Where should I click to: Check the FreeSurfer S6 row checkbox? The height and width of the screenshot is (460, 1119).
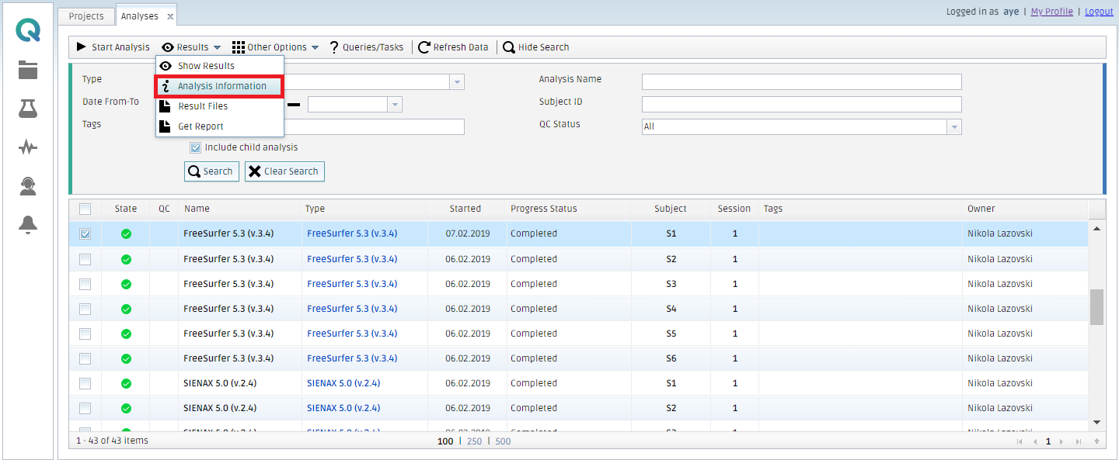[x=85, y=358]
